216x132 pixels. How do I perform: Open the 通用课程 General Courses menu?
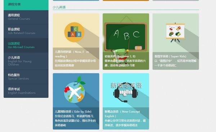[x=26, y=17]
